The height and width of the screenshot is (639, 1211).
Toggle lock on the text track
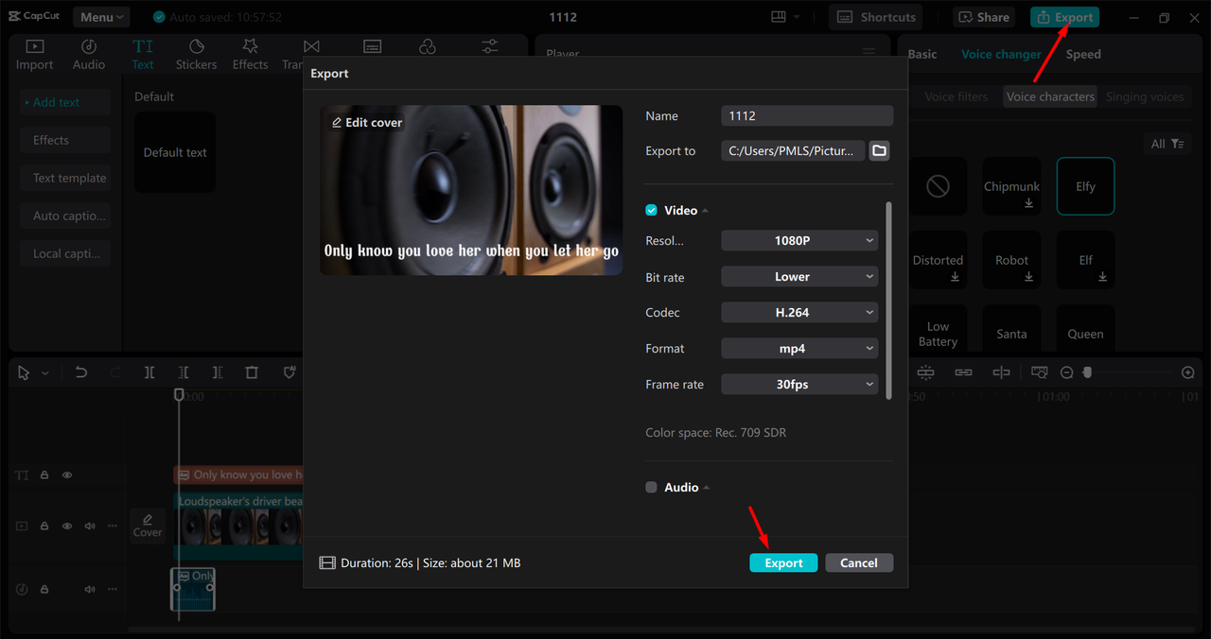(x=44, y=475)
